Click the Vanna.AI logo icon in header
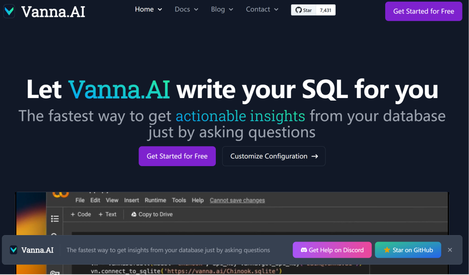The width and height of the screenshot is (469, 275). 9,11
